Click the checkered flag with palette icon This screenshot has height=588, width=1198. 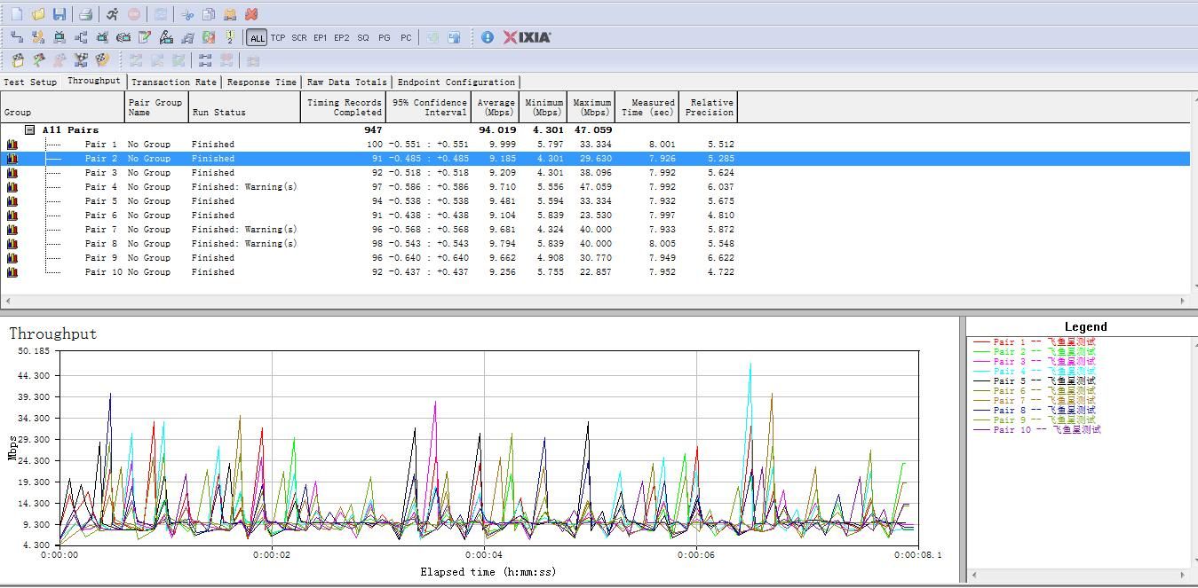pyautogui.click(x=102, y=60)
